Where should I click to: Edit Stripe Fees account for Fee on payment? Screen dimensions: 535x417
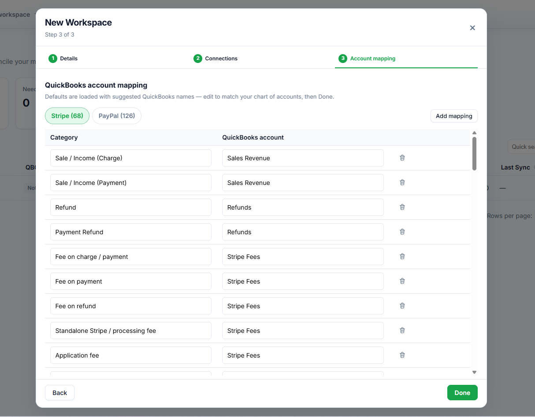point(303,281)
